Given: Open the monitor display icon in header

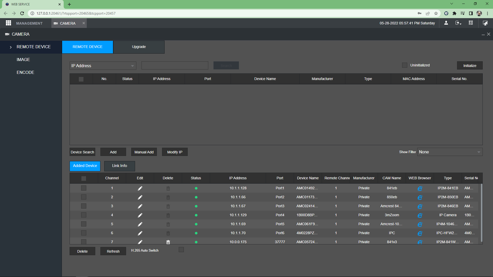Looking at the screenshot, I should pos(485,23).
